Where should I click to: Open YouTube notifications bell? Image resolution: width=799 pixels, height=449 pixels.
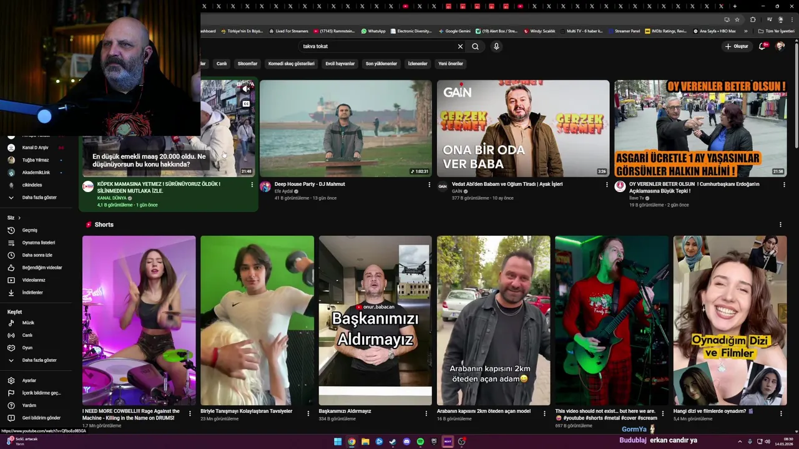[x=762, y=46]
